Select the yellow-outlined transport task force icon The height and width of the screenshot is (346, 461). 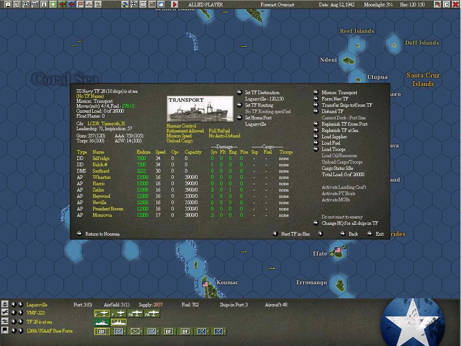[x=119, y=323]
